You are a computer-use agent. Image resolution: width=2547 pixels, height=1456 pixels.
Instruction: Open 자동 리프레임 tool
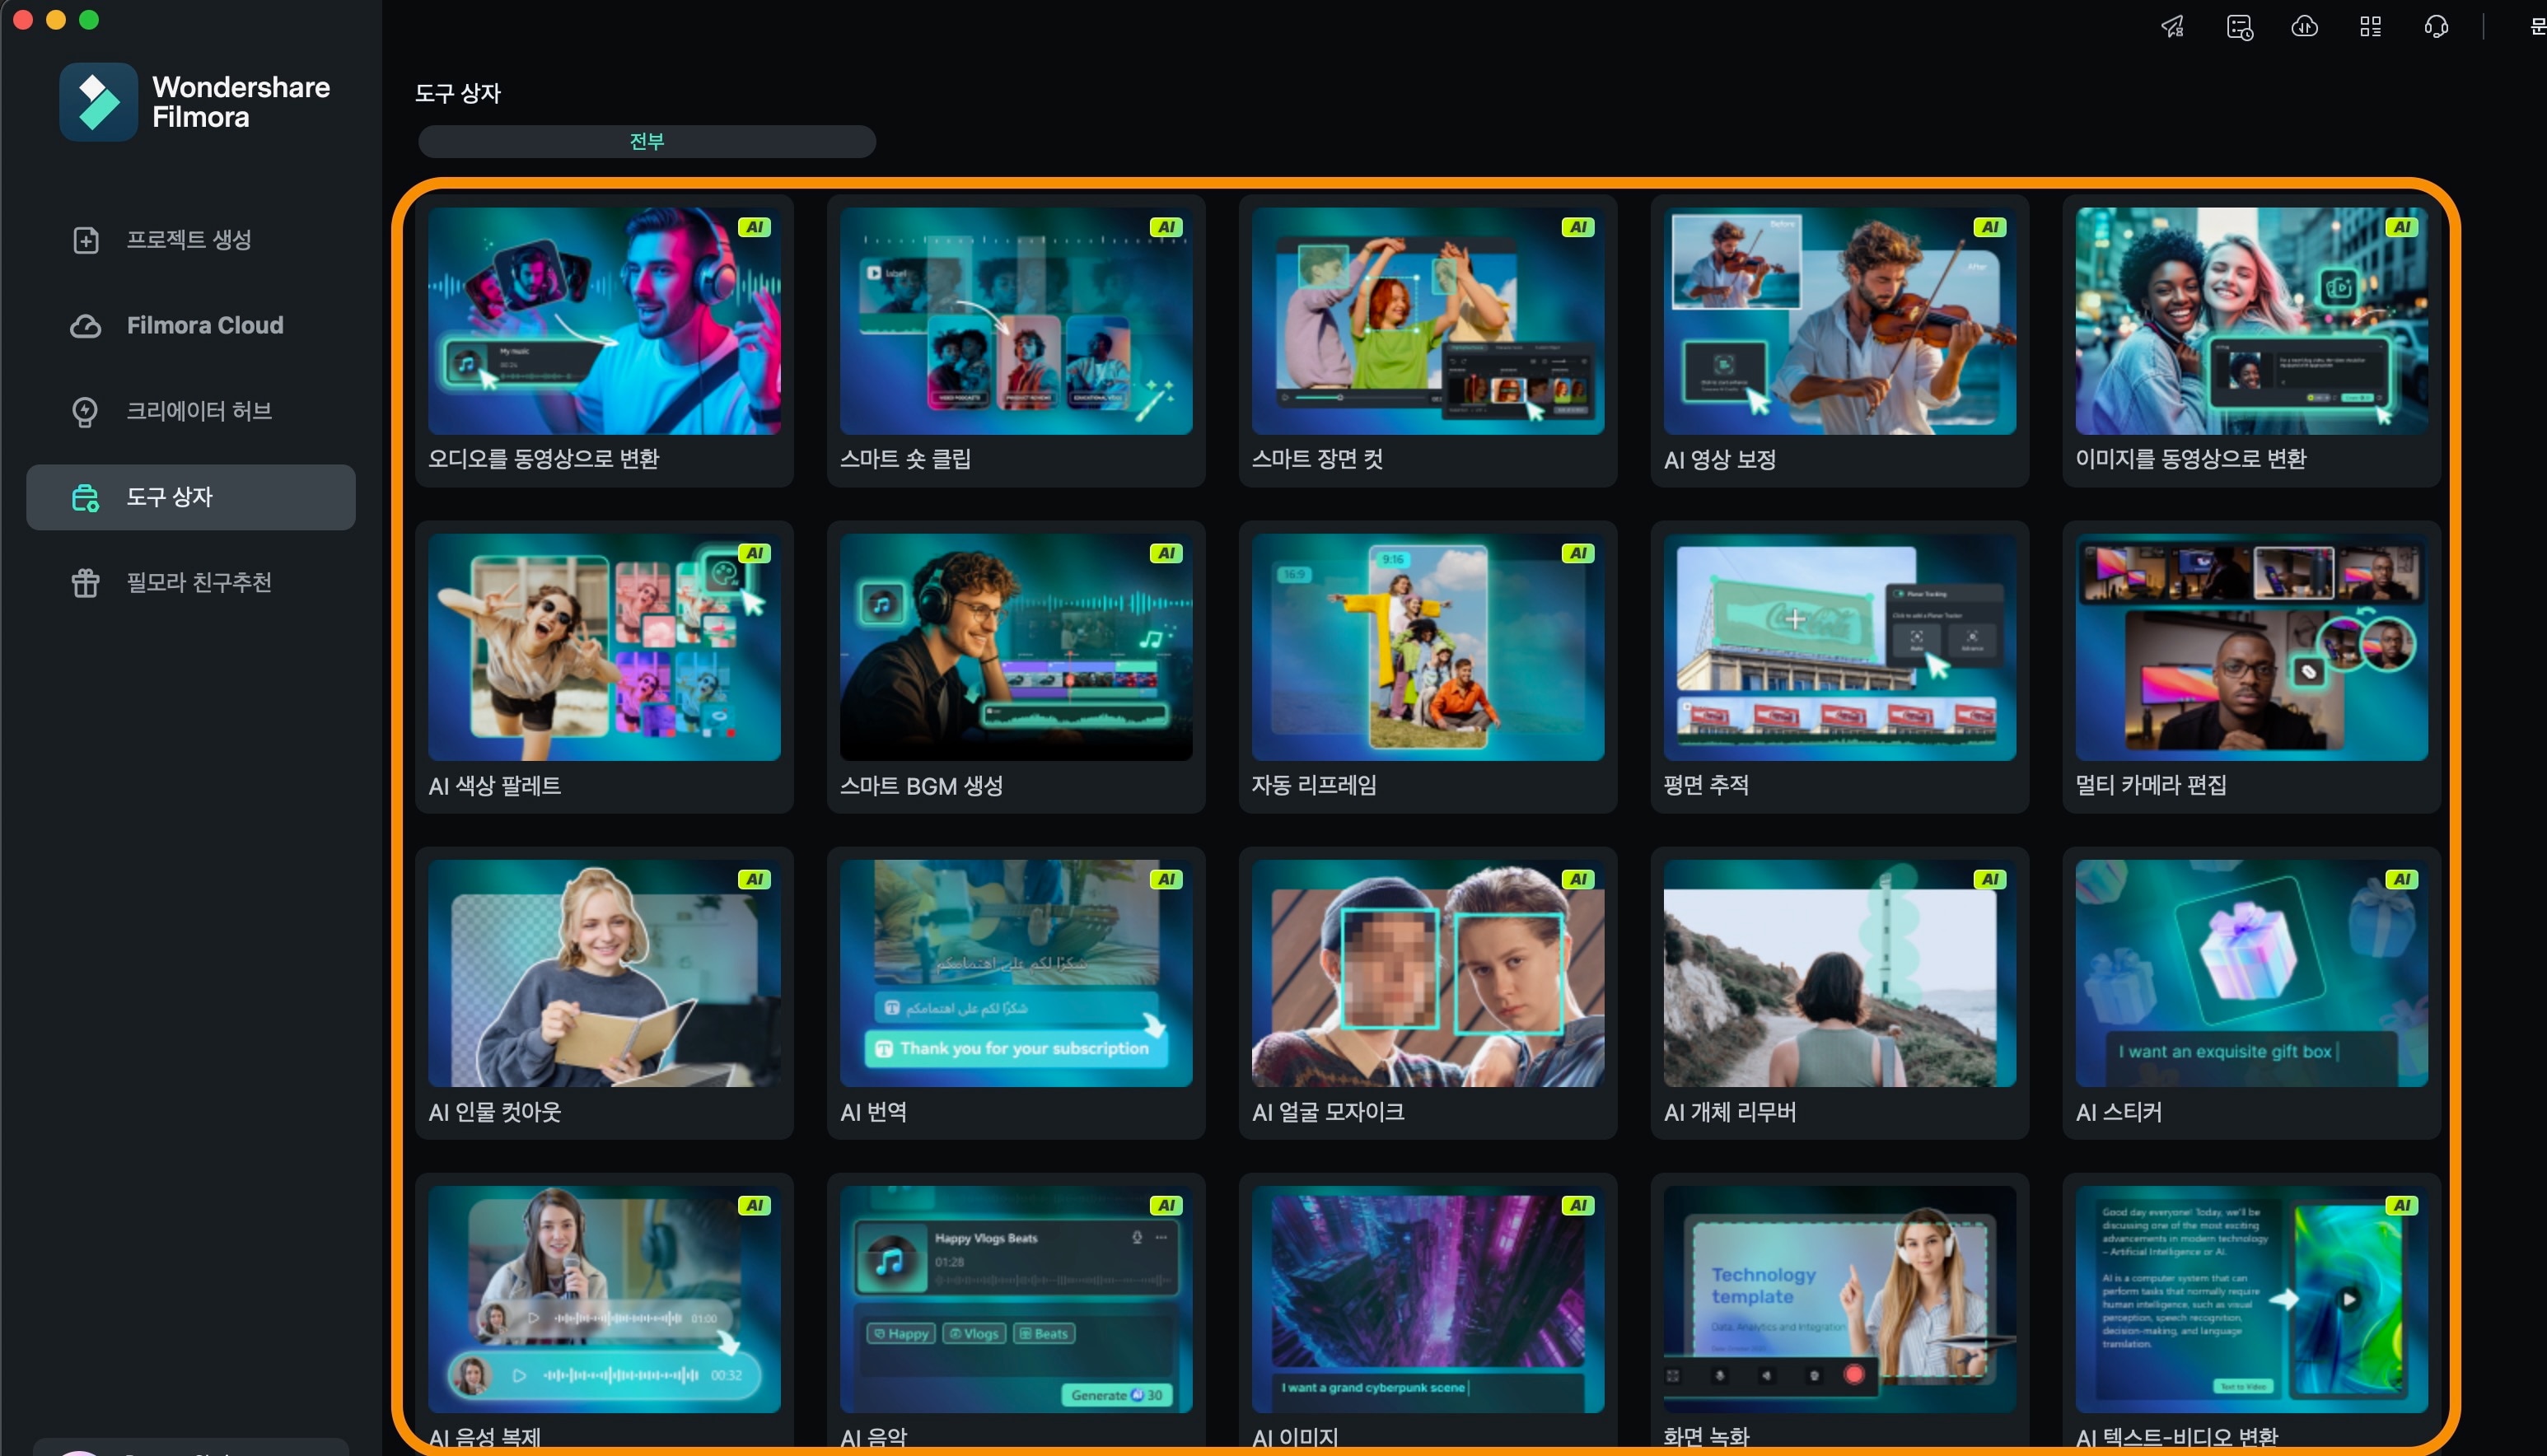(x=1428, y=667)
